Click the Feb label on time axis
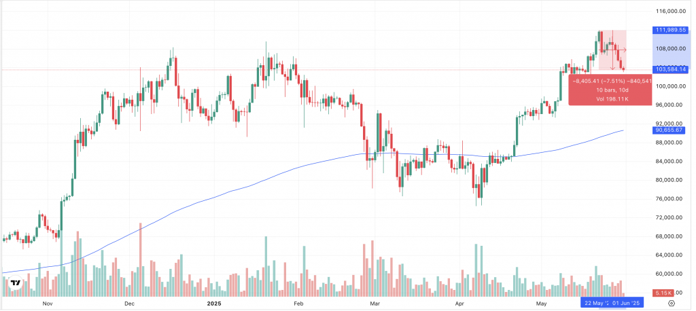The image size is (696, 311). point(298,303)
